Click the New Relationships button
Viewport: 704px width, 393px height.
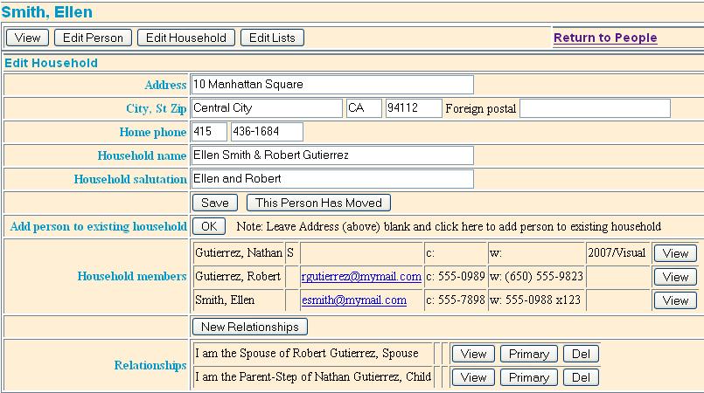tap(249, 327)
